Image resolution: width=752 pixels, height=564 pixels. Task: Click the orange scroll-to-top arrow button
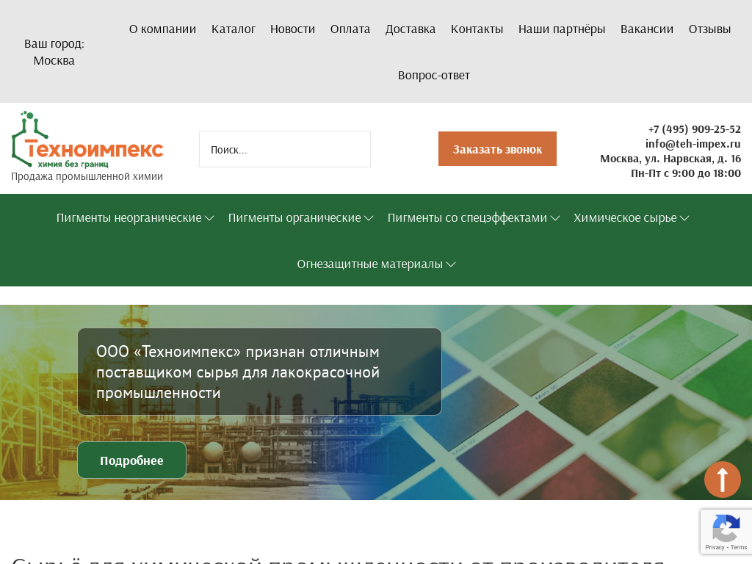pyautogui.click(x=723, y=479)
